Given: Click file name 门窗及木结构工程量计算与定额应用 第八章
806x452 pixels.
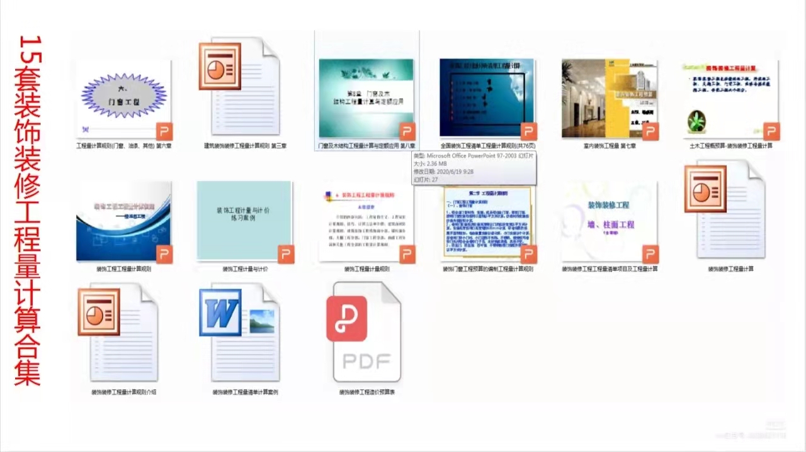Looking at the screenshot, I should (x=367, y=146).
